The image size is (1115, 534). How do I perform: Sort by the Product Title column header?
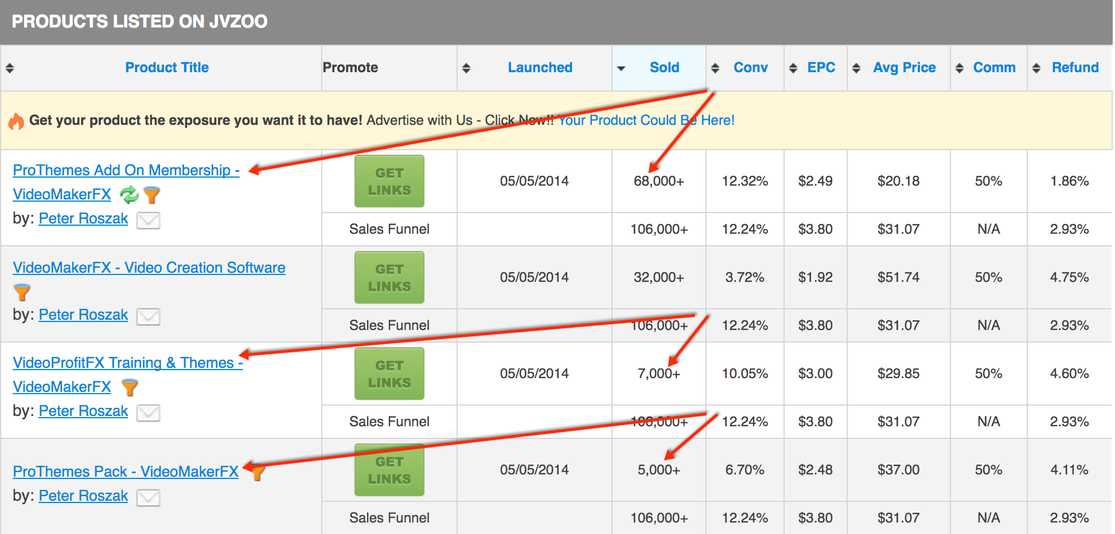click(x=167, y=68)
